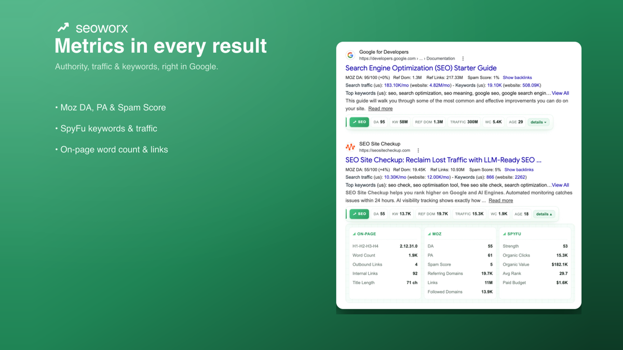
Task: Click green SEO badge in Google Developers result
Action: tap(359, 122)
